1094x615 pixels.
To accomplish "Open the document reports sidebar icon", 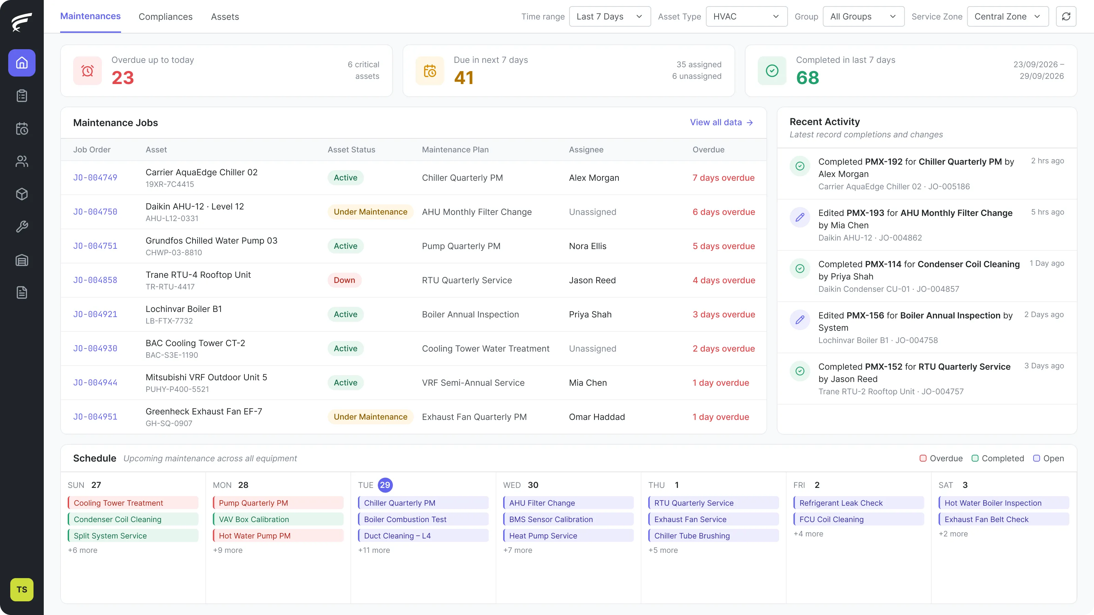I will pos(22,292).
